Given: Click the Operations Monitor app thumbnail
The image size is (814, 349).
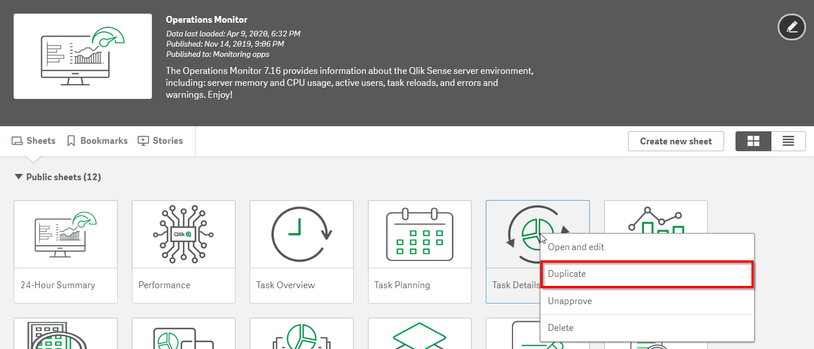Looking at the screenshot, I should [82, 56].
